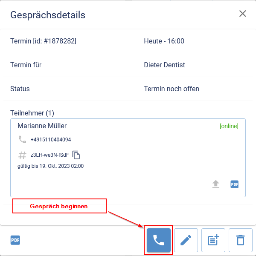This screenshot has width=256, height=256.
Task: Click the 'Termin noch offen' status value
Action: tap(172, 89)
